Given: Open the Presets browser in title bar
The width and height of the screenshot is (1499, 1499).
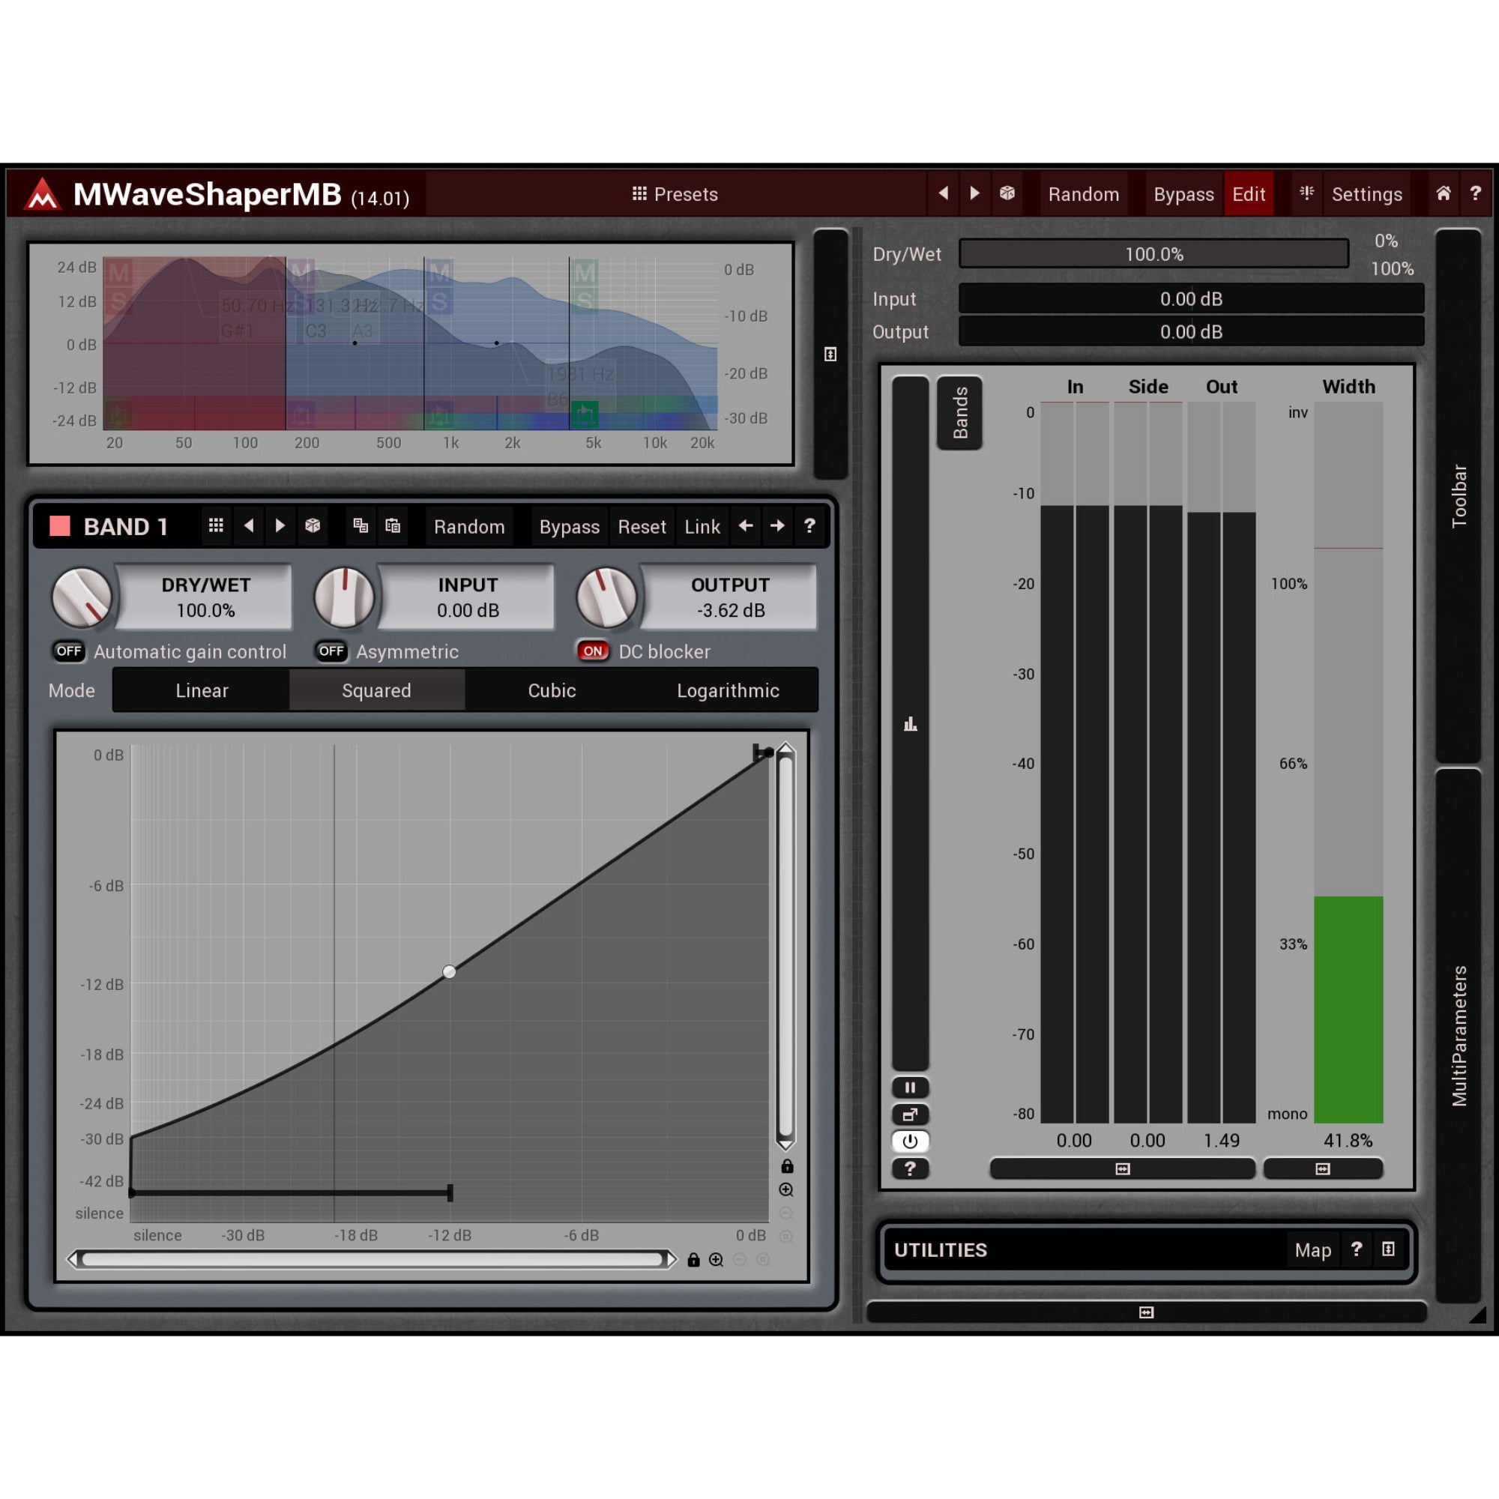Looking at the screenshot, I should click(x=675, y=194).
